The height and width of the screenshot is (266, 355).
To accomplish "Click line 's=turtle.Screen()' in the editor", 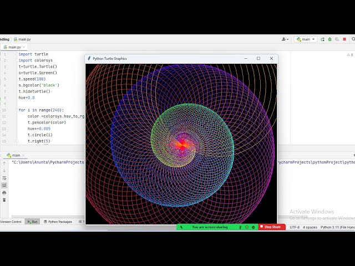I will coord(38,73).
